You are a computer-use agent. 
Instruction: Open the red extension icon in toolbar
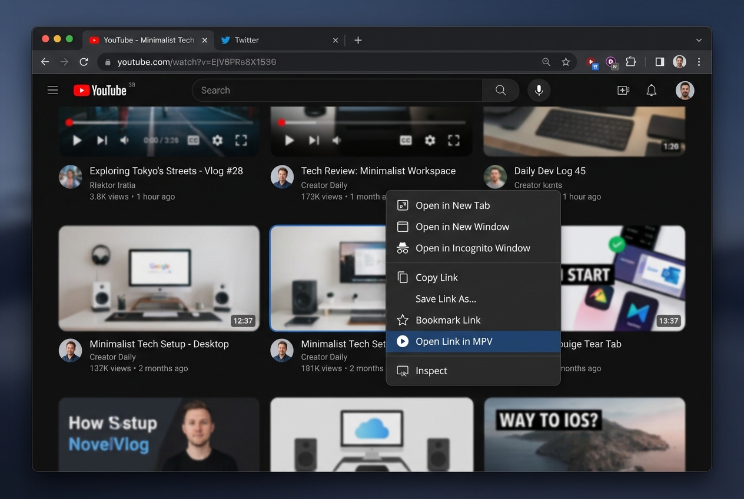tap(592, 62)
